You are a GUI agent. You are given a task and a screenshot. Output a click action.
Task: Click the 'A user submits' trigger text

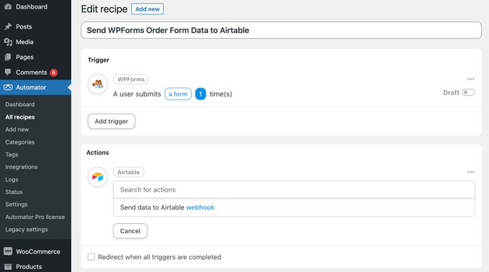[x=137, y=94]
